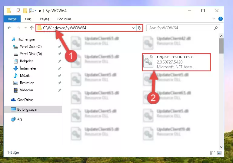Open Müzik folder in sidebar
Viewport: 233px width, 163px height.
pyautogui.click(x=22, y=76)
